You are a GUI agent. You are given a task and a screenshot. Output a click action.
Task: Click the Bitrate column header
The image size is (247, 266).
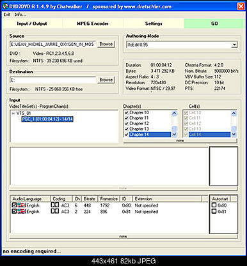pyautogui.click(x=90, y=199)
